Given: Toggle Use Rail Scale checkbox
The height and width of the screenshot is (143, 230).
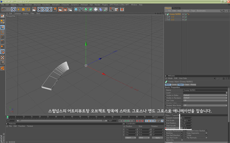Looking at the screenshot, I should (x=182, y=138).
